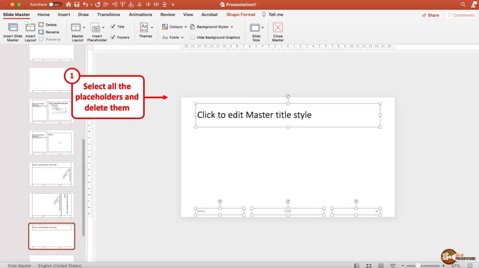Select the highlighted title-only layout thumbnail
The width and height of the screenshot is (479, 268).
pyautogui.click(x=51, y=236)
